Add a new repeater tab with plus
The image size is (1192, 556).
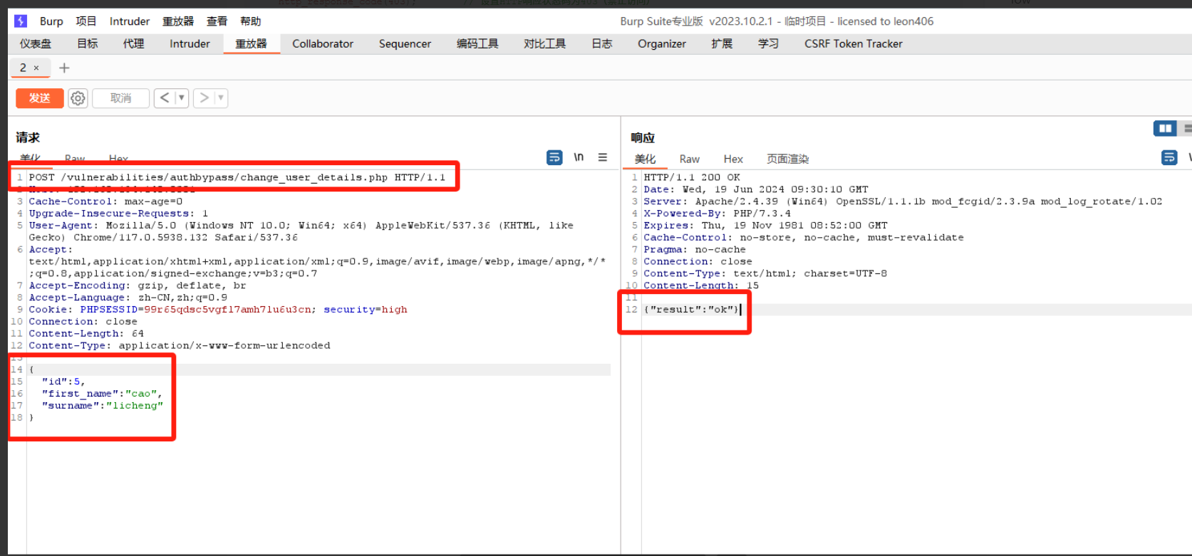tap(64, 68)
